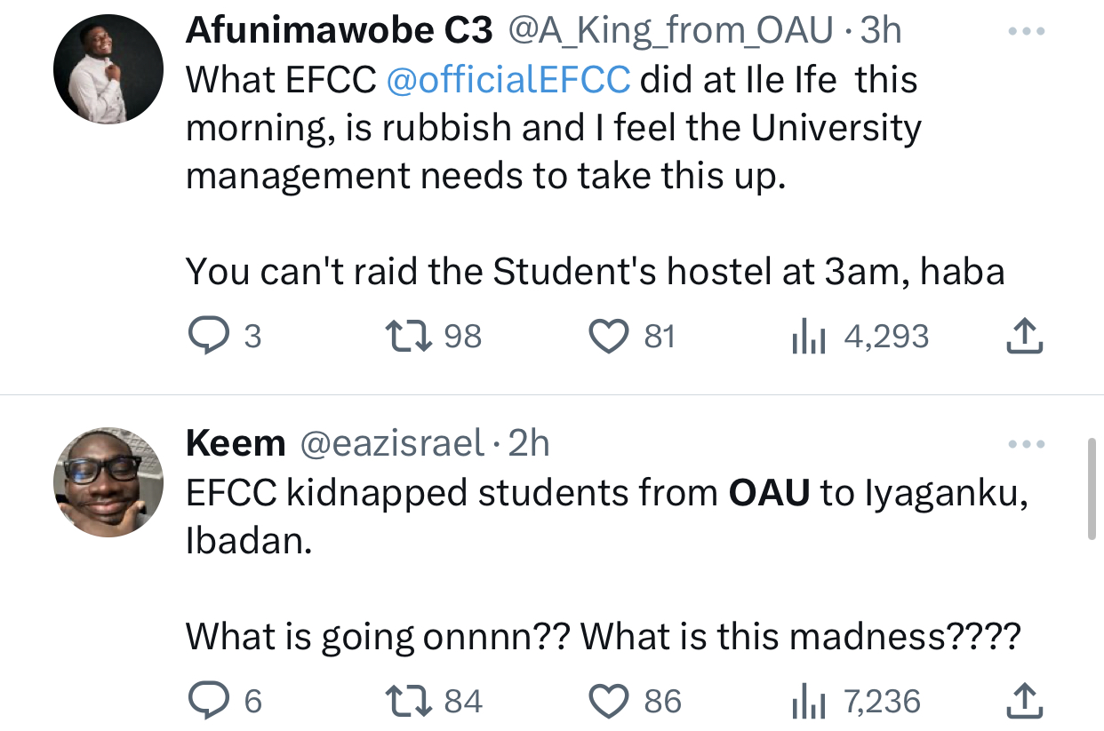Like Keem's tweet with 86 likes
This screenshot has width=1104, height=731.
click(609, 702)
